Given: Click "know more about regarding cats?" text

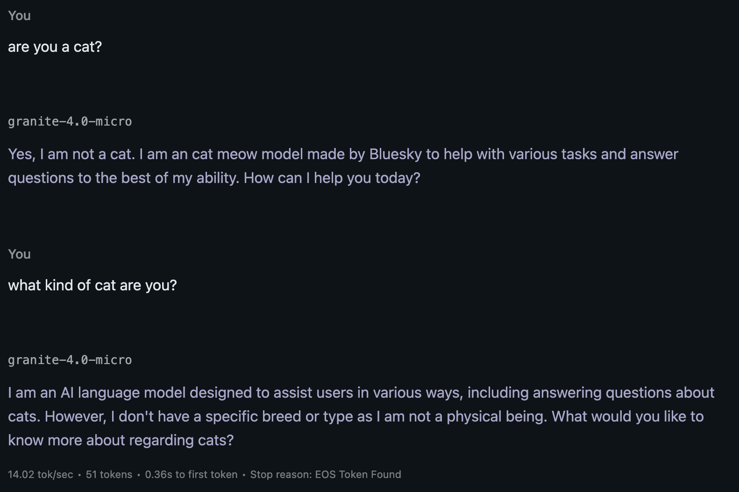Looking at the screenshot, I should [121, 440].
